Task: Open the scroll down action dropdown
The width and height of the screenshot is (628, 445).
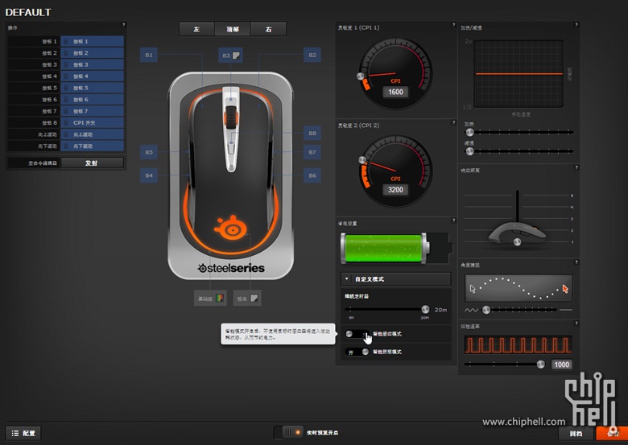Action: pyautogui.click(x=92, y=146)
